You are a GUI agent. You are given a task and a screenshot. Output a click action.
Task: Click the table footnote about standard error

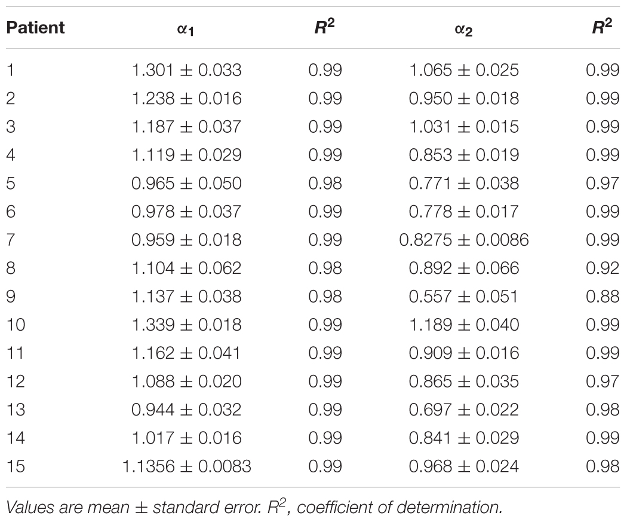[254, 507]
